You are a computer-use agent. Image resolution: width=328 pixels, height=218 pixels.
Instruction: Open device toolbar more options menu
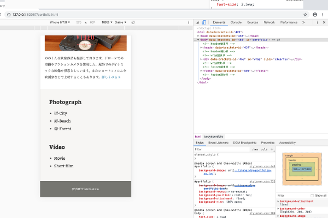(x=189, y=22)
